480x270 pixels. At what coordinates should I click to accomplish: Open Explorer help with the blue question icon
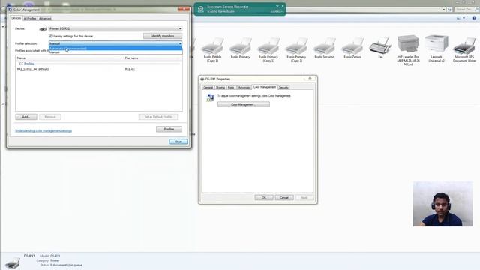(474, 18)
